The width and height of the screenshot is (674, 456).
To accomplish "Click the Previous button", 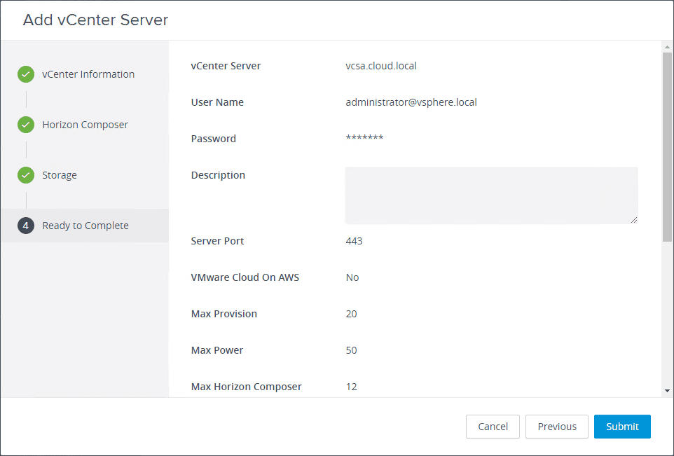I will pyautogui.click(x=557, y=427).
